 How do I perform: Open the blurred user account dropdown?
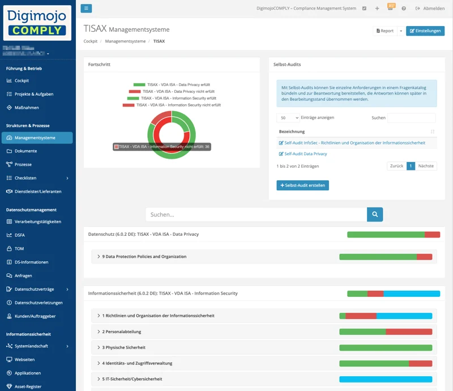(26, 51)
